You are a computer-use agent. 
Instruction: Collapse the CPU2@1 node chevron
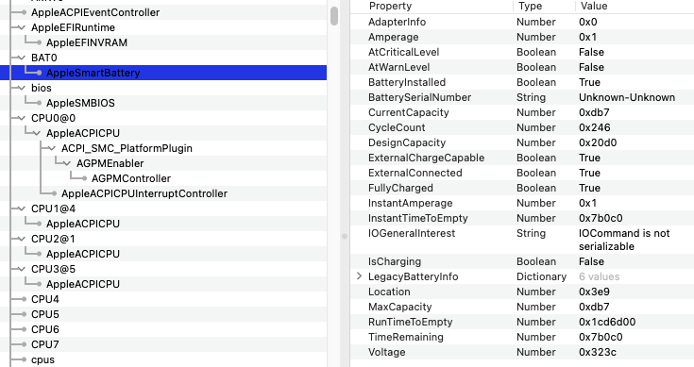tap(21, 239)
